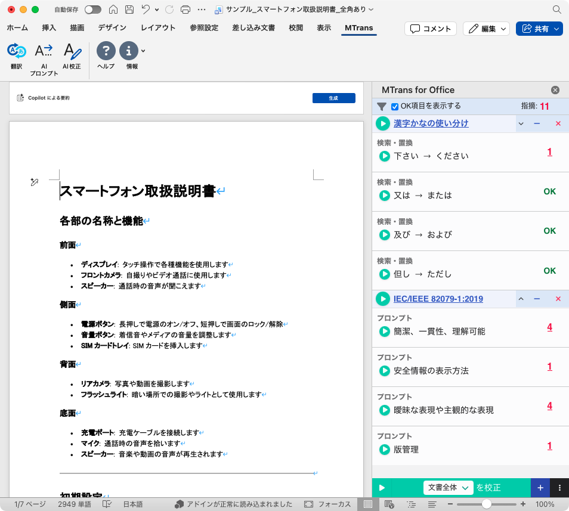
Task: Open the ヘルプ help icon
Action: point(106,52)
